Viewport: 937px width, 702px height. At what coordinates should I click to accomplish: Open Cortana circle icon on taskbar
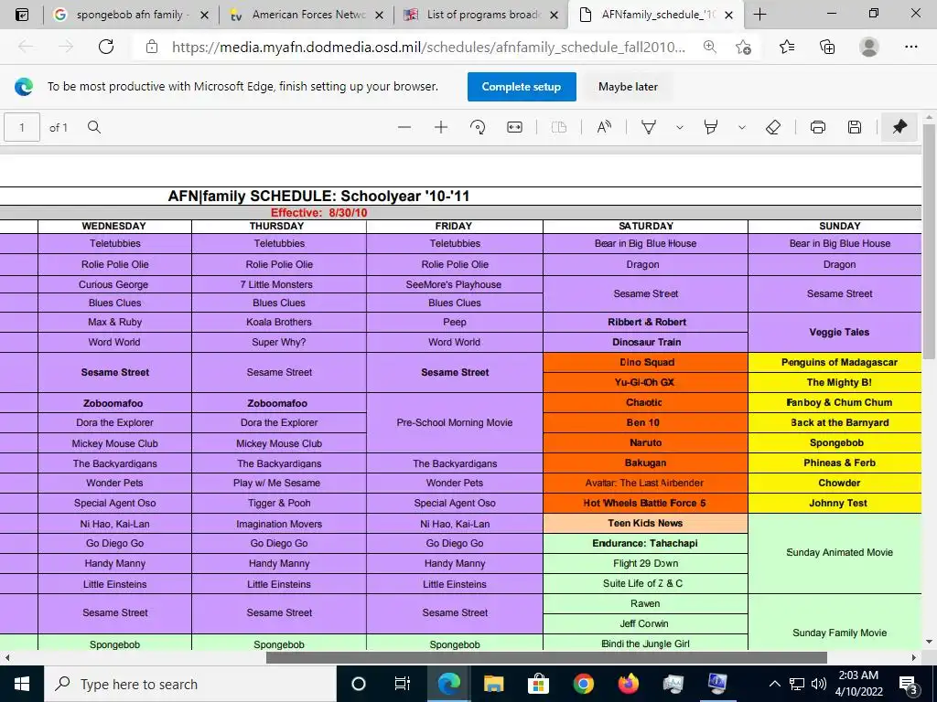click(359, 684)
